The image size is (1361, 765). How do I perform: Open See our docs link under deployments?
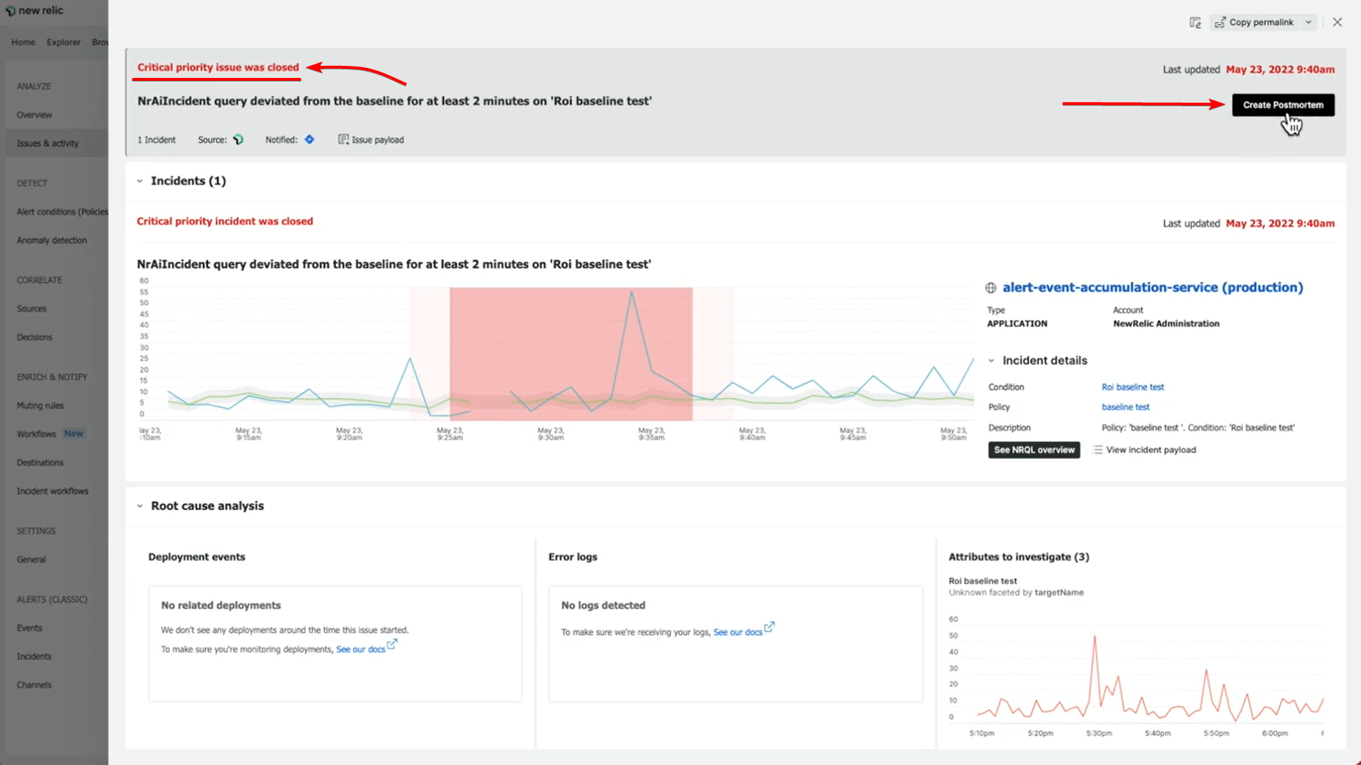pos(360,650)
